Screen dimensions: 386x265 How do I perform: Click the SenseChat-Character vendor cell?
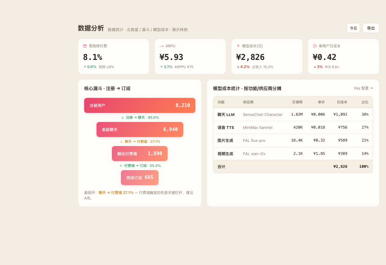[x=263, y=114]
